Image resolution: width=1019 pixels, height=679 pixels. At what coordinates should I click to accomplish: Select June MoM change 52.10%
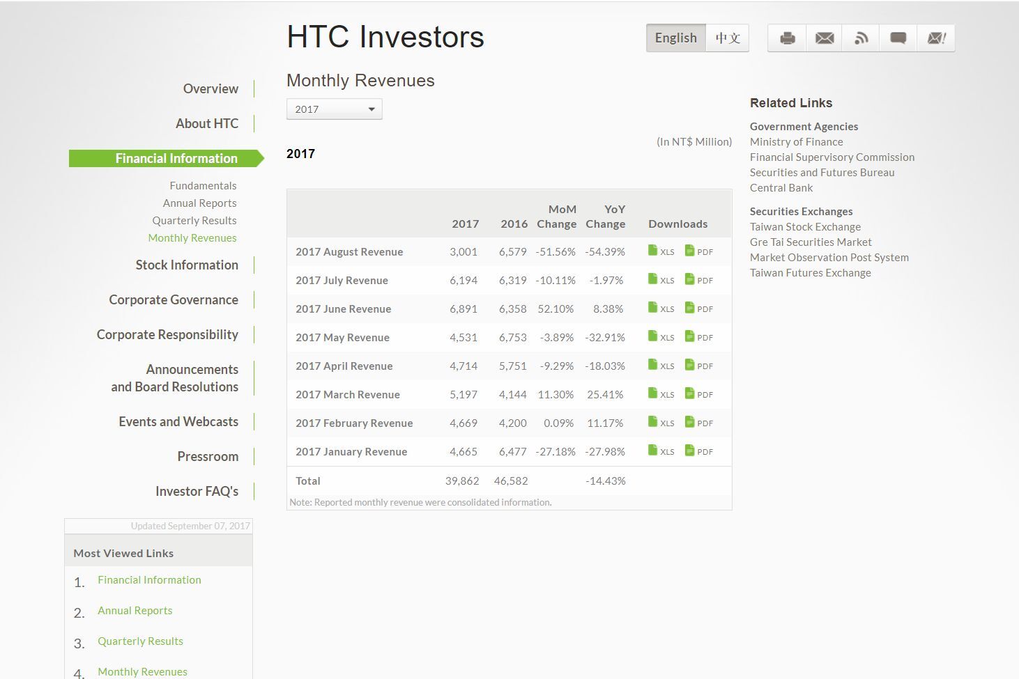[556, 309]
